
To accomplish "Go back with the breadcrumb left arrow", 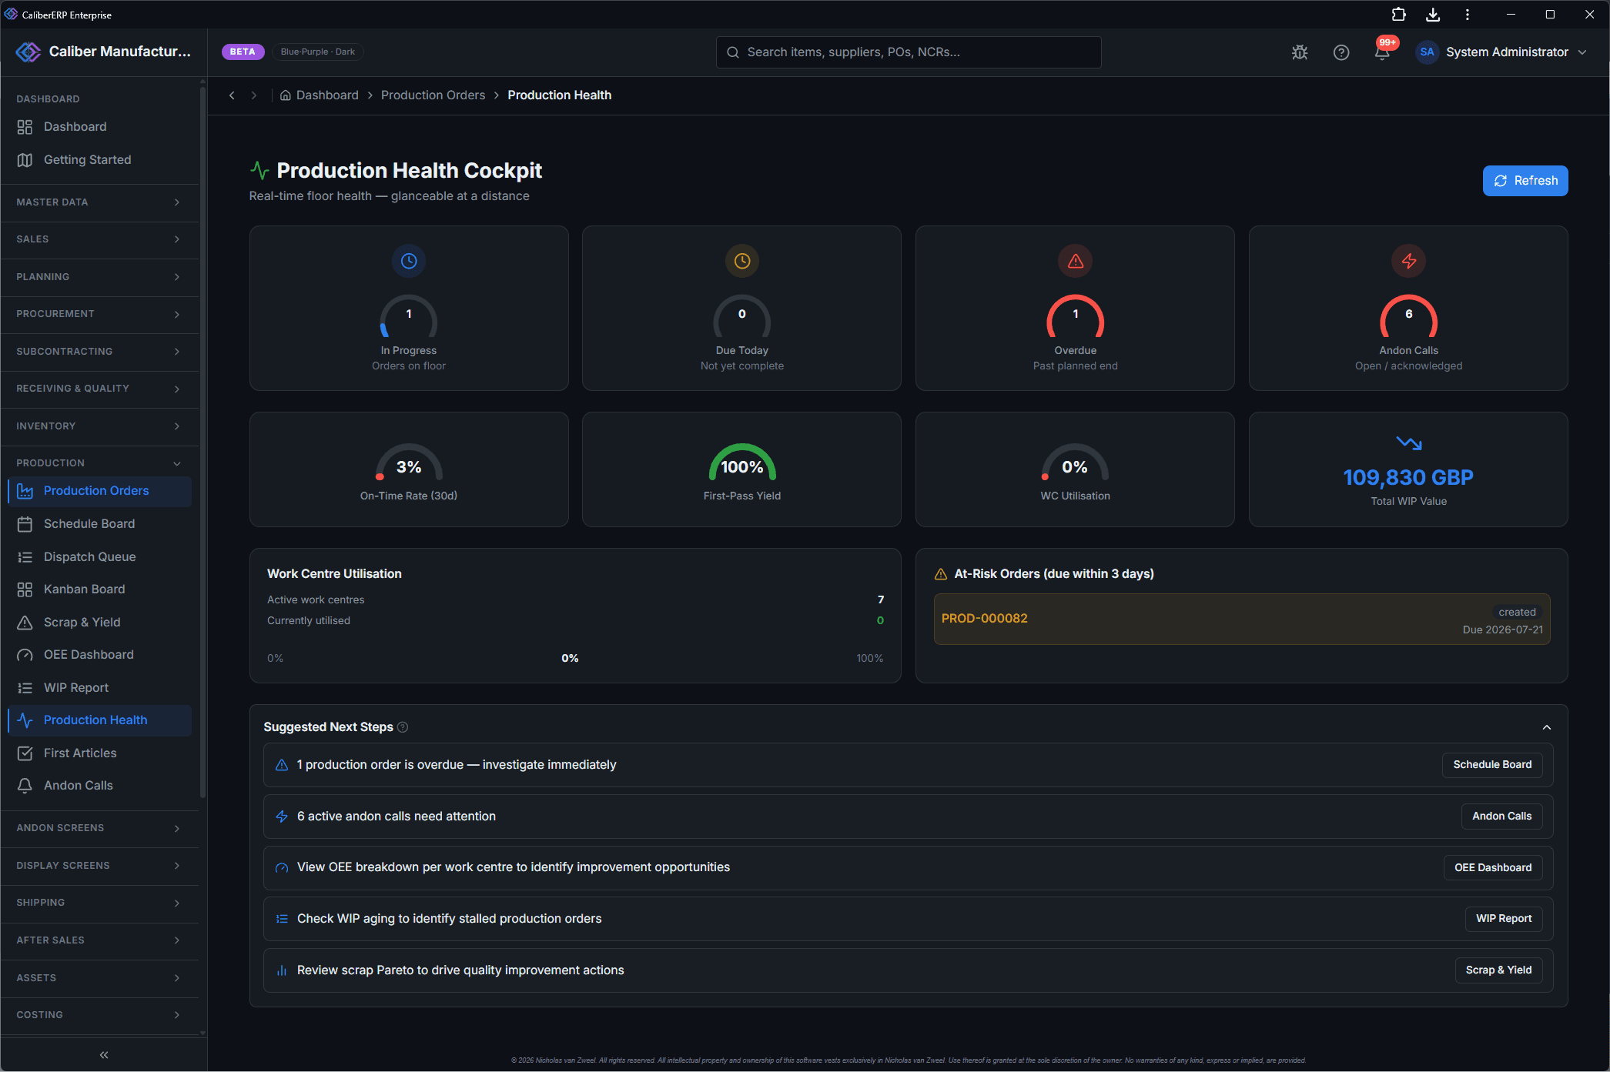I will 232,95.
